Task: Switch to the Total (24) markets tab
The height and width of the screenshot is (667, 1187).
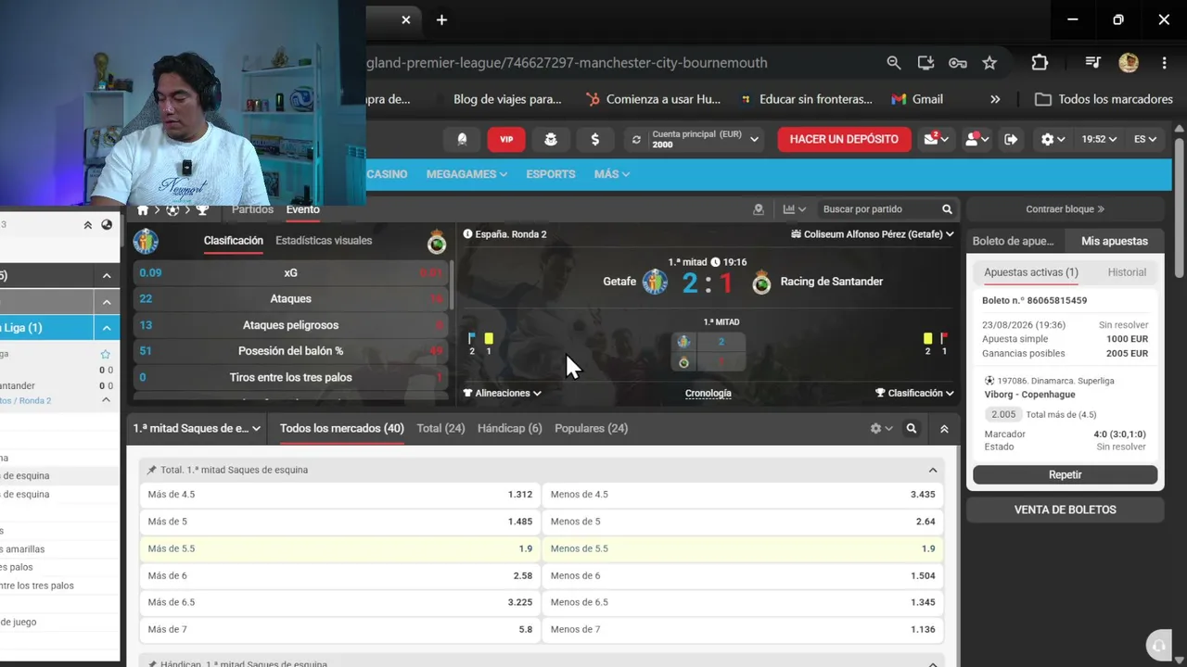Action: pyautogui.click(x=440, y=429)
